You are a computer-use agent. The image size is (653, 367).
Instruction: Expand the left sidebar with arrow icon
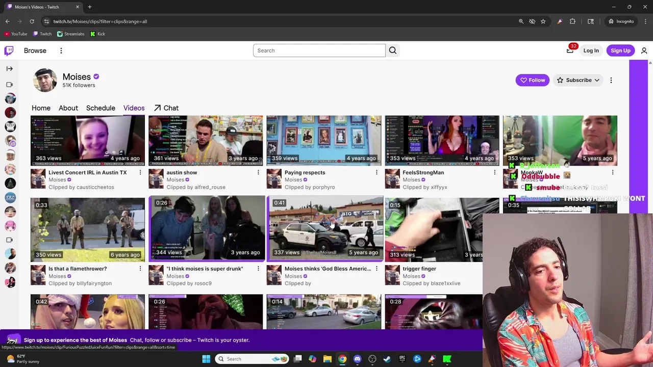click(x=9, y=68)
